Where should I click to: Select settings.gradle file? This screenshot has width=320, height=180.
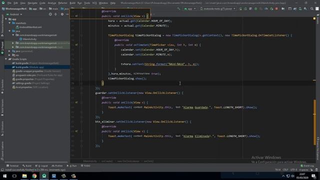click(x=31, y=83)
